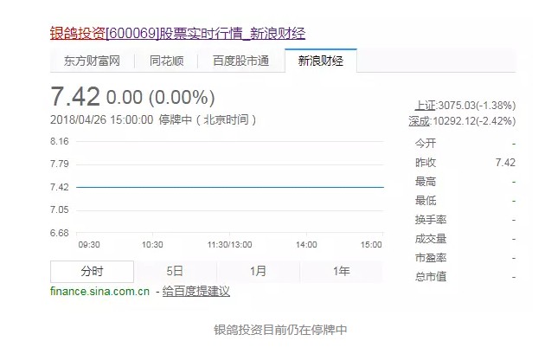
Task: Select the 5日 chart period
Action: click(x=175, y=272)
